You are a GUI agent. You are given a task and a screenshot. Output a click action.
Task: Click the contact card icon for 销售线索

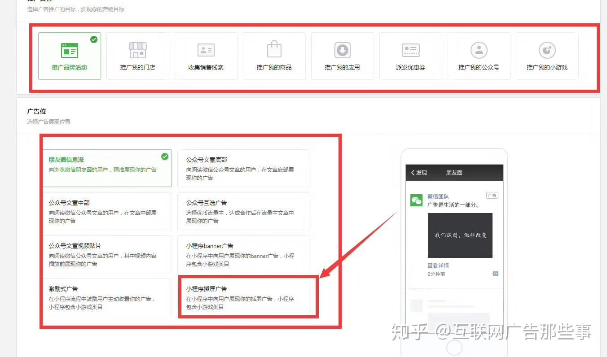(x=206, y=50)
